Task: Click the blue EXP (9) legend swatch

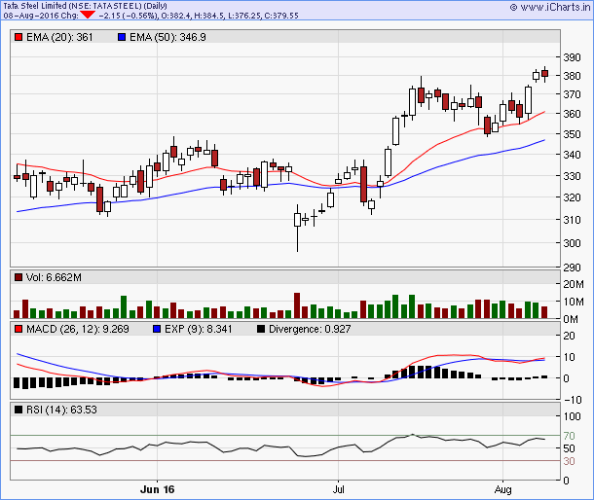Action: click(x=157, y=329)
